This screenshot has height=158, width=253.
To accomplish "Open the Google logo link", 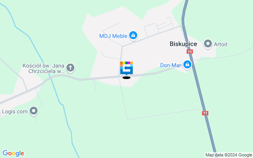I will pyautogui.click(x=13, y=153).
